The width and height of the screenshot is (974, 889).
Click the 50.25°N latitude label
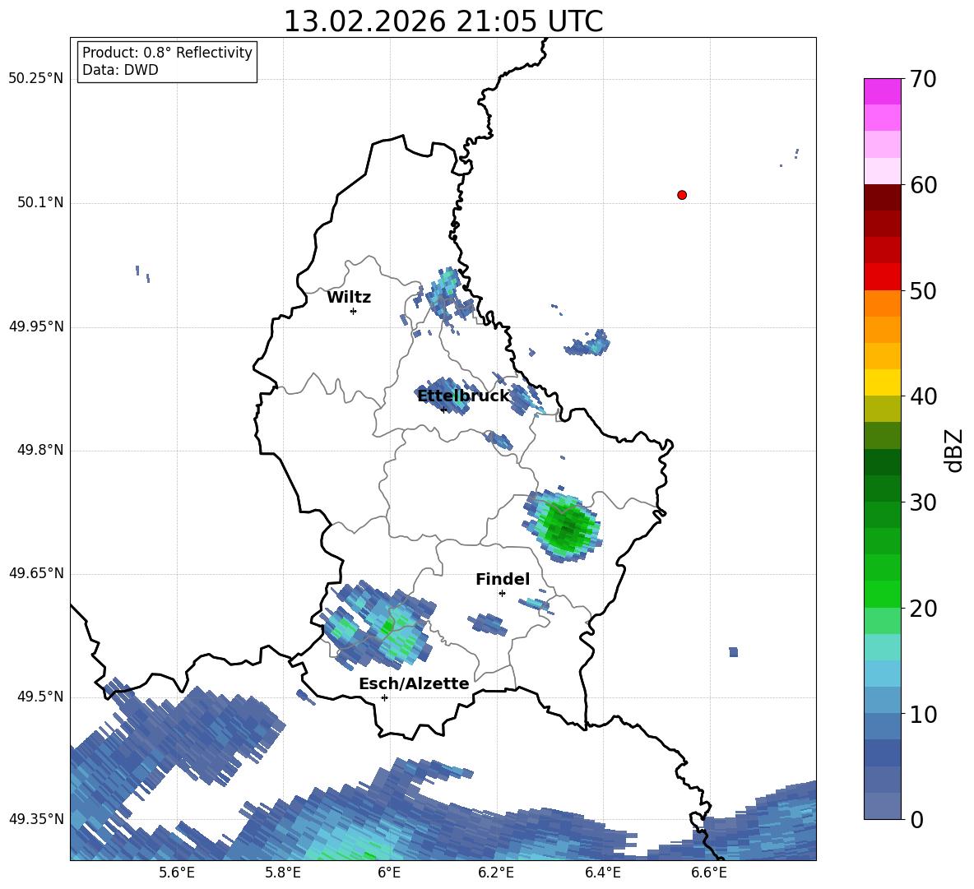coord(36,79)
